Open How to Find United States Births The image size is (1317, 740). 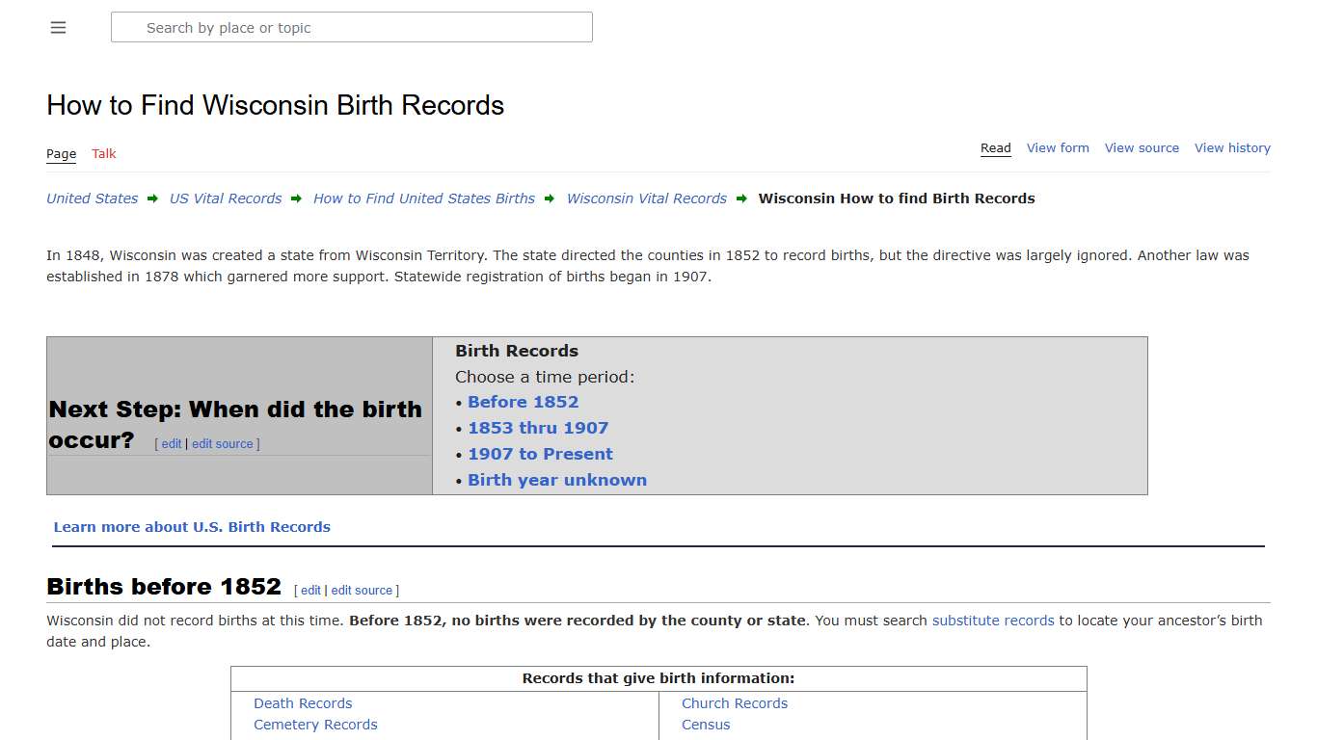coord(424,198)
